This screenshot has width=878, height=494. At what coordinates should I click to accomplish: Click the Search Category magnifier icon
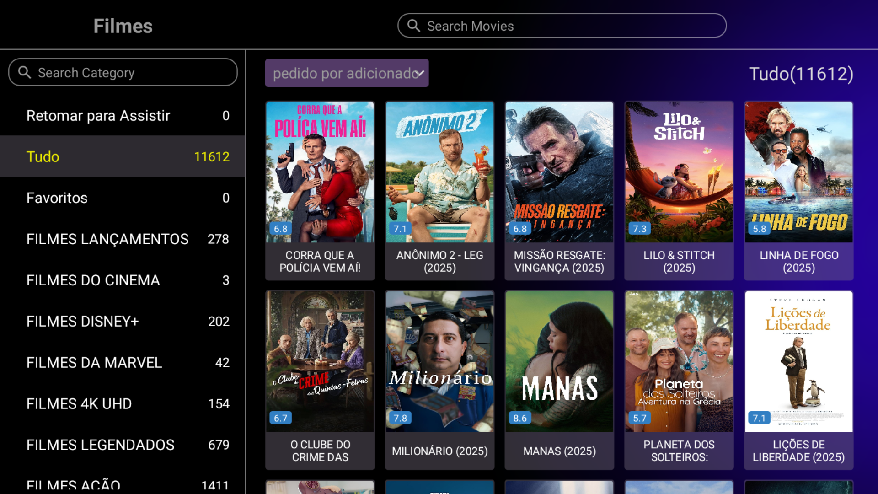coord(24,72)
